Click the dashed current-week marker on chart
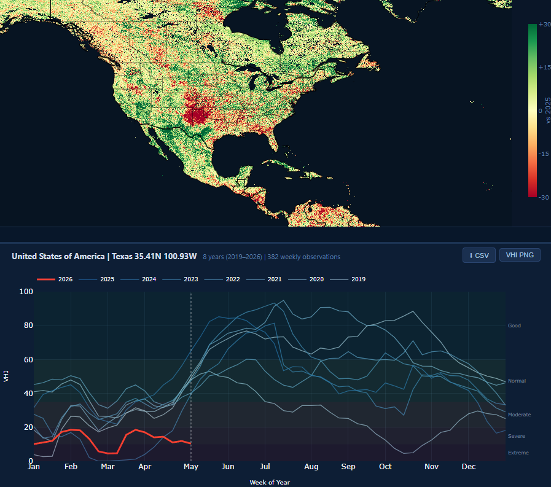 [191, 376]
